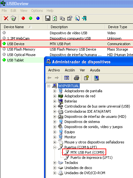Open the File menu in USBDeview
The width and height of the screenshot is (133, 178).
(x=4, y=11)
